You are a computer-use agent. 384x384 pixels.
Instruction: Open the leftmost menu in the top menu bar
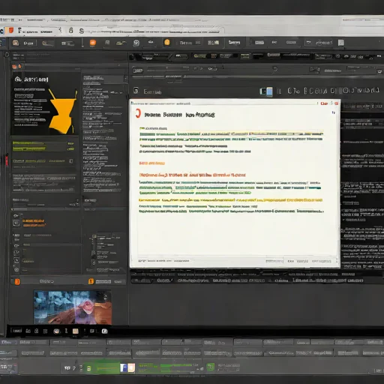7,19
